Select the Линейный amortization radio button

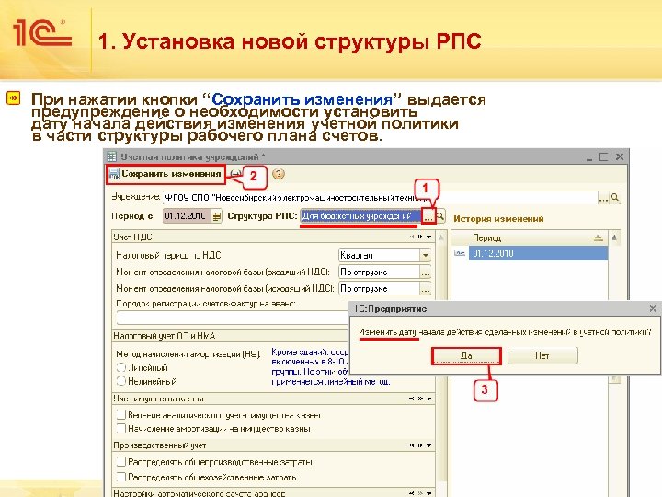pos(121,367)
